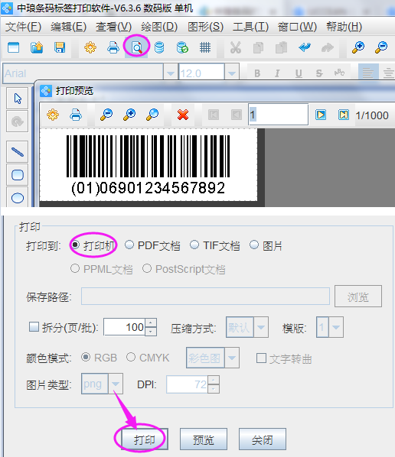Viewport: 395px width, 457px height.
Task: Open file with the folder icon
Action: click(x=37, y=47)
